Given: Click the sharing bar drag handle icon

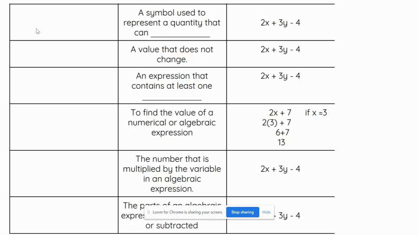Looking at the screenshot, I should click(149, 212).
